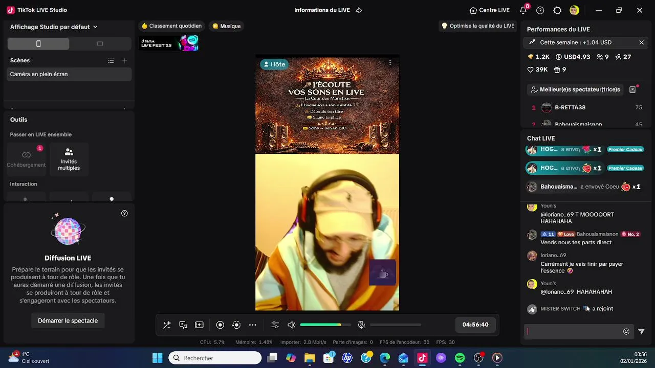The width and height of the screenshot is (655, 368).
Task: Add a new scene with the plus icon
Action: pos(124,61)
